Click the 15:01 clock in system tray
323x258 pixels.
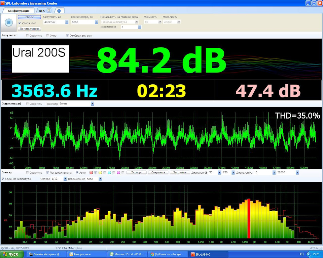tap(316, 255)
